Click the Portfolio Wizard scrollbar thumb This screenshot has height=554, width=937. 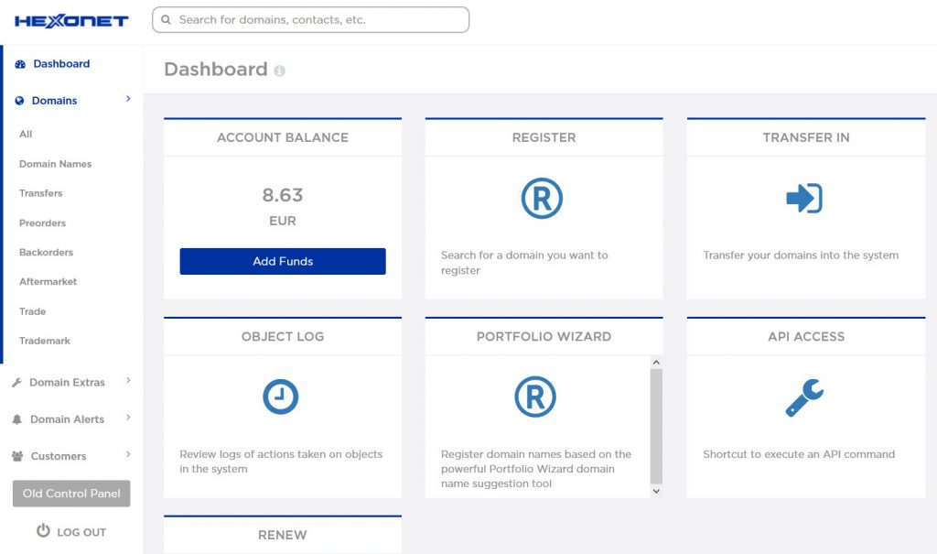[656, 426]
